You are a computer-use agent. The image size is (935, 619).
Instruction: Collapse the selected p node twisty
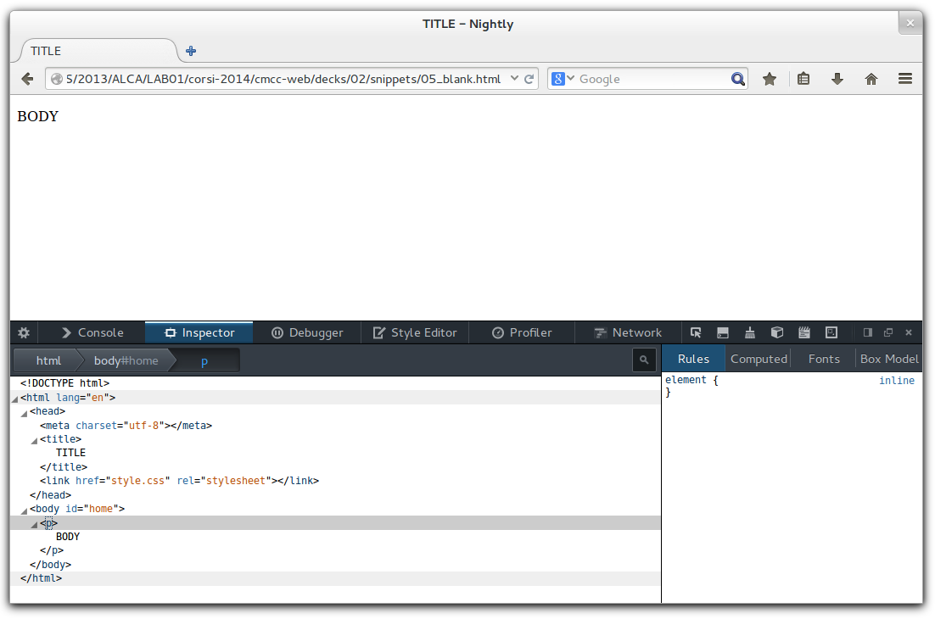coord(35,524)
